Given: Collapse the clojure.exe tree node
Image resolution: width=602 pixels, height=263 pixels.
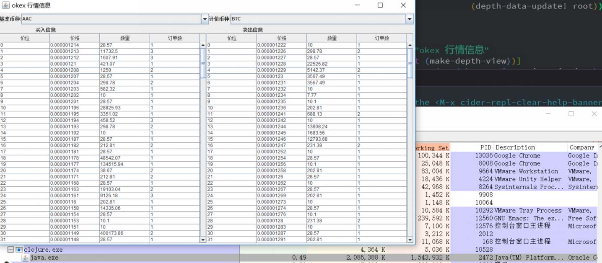Looking at the screenshot, I should [x=10, y=250].
